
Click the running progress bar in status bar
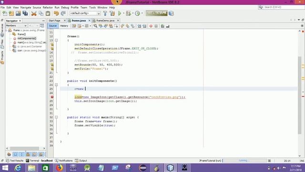tap(245, 161)
